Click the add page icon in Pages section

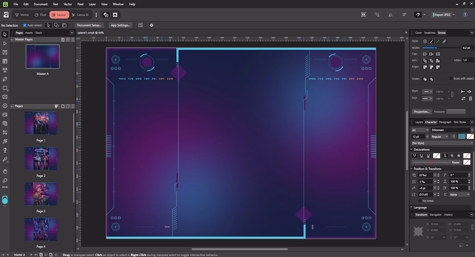pos(63,106)
